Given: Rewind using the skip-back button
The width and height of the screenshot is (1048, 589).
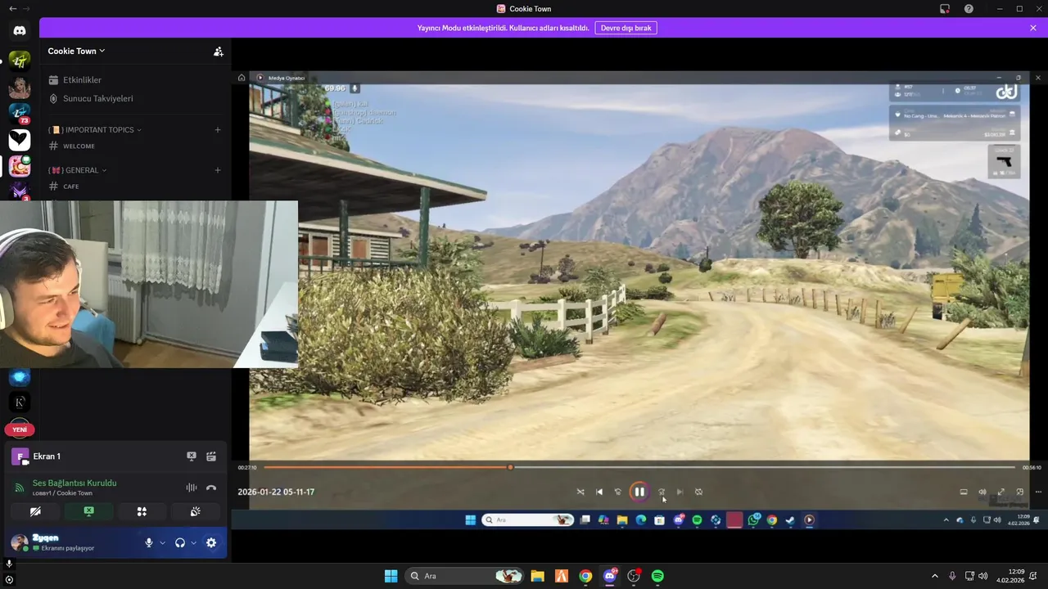Looking at the screenshot, I should click(618, 492).
